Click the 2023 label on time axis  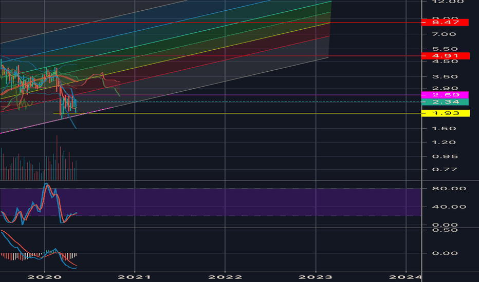tap(316, 277)
